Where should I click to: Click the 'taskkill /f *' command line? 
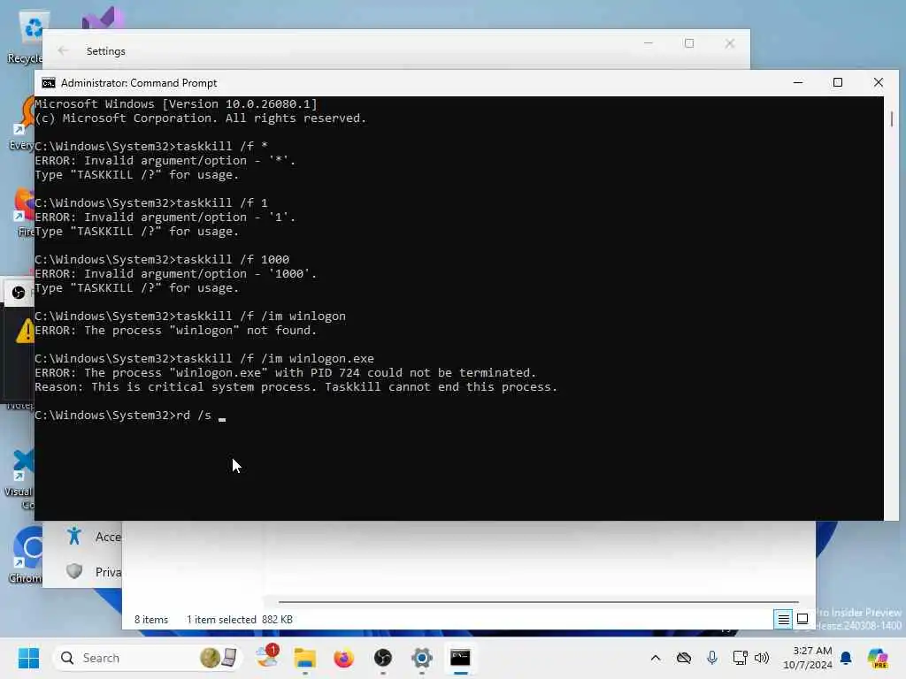click(151, 146)
